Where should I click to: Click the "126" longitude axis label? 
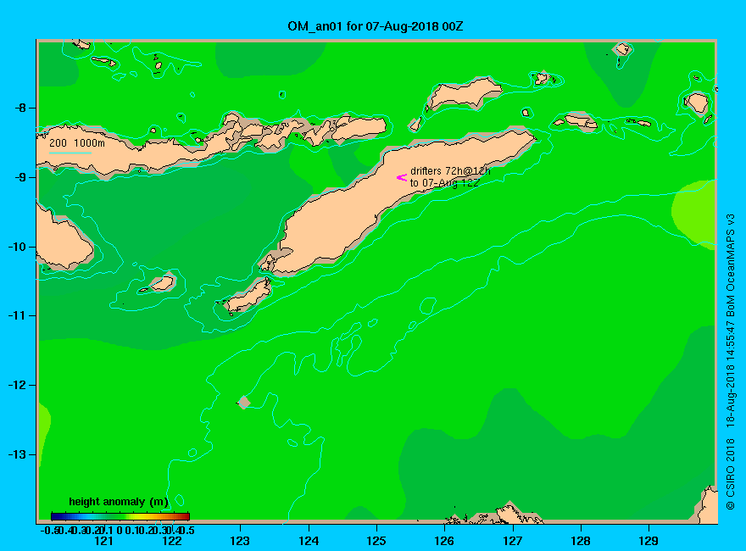(444, 541)
